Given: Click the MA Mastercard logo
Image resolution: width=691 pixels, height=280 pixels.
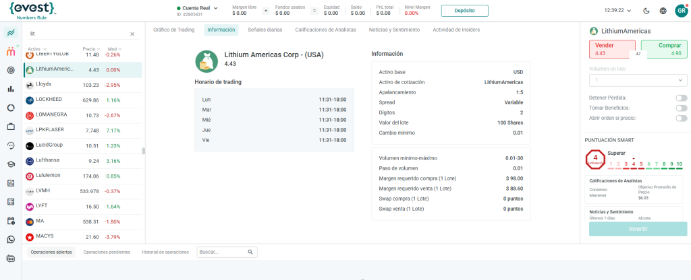Looking at the screenshot, I should (30, 222).
